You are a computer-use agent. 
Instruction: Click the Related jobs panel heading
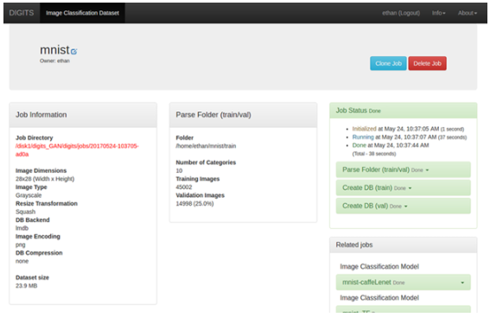tap(403, 244)
